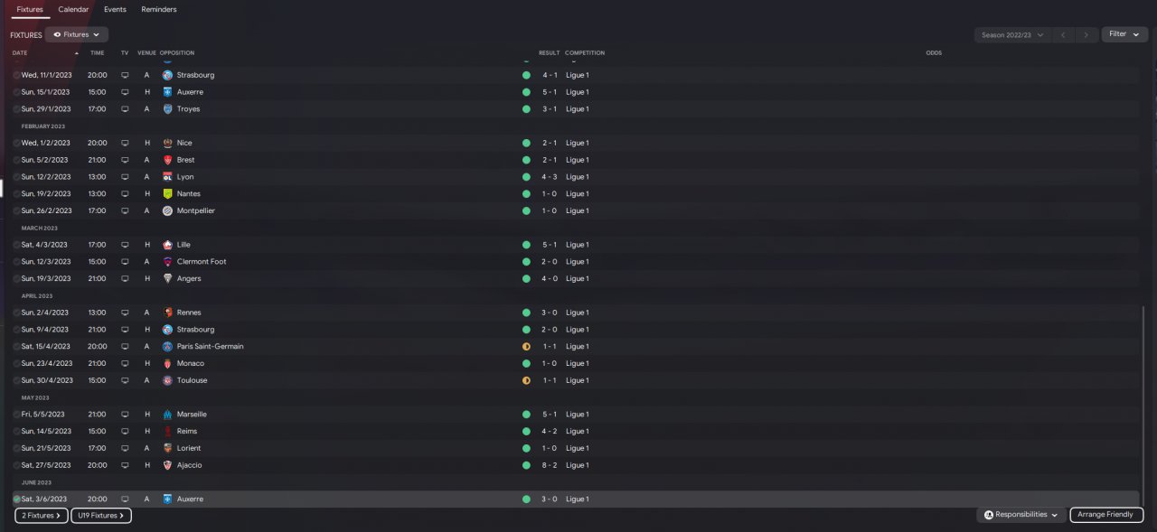Open the U19 Fixtures button
Image resolution: width=1157 pixels, height=532 pixels.
click(100, 516)
